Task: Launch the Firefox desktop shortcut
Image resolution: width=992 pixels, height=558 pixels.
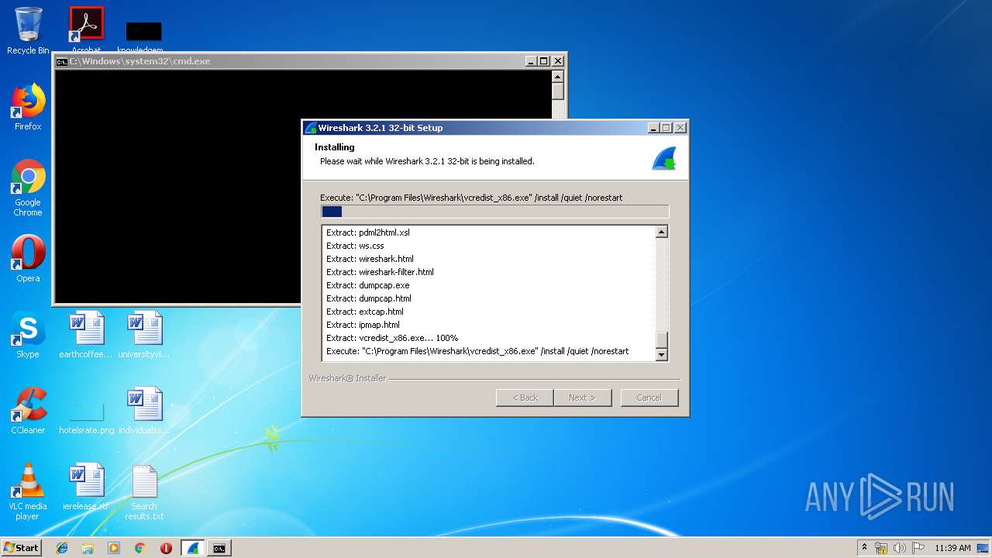Action: tap(28, 107)
